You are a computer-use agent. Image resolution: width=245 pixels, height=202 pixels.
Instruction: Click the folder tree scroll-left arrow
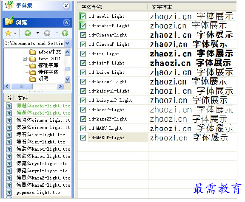7,86
